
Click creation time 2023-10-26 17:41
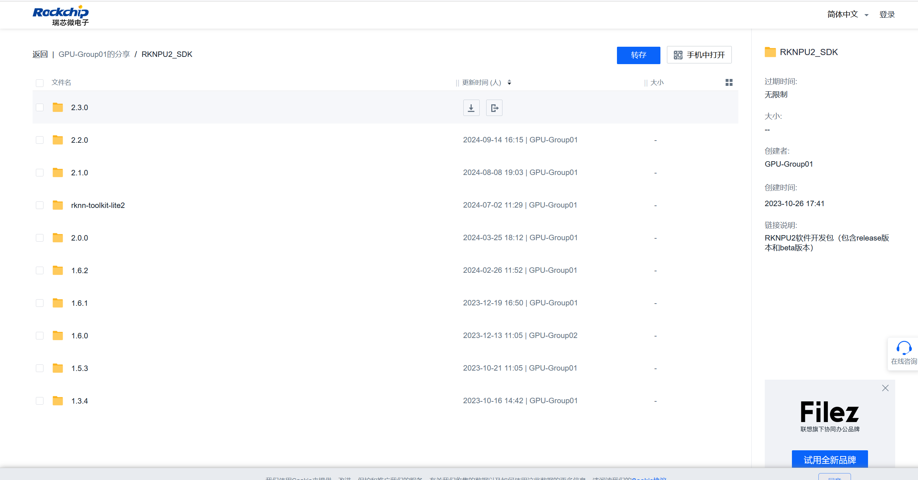794,204
